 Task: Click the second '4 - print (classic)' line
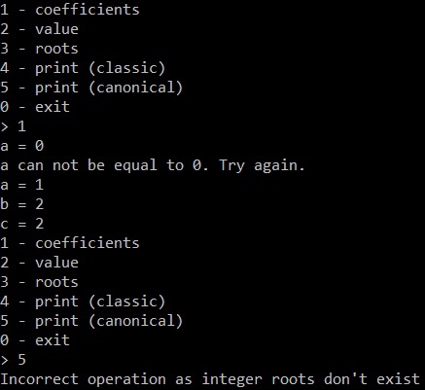tap(83, 301)
